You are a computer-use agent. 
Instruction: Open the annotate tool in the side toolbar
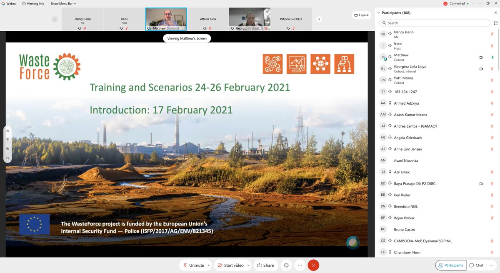[x=7, y=131]
